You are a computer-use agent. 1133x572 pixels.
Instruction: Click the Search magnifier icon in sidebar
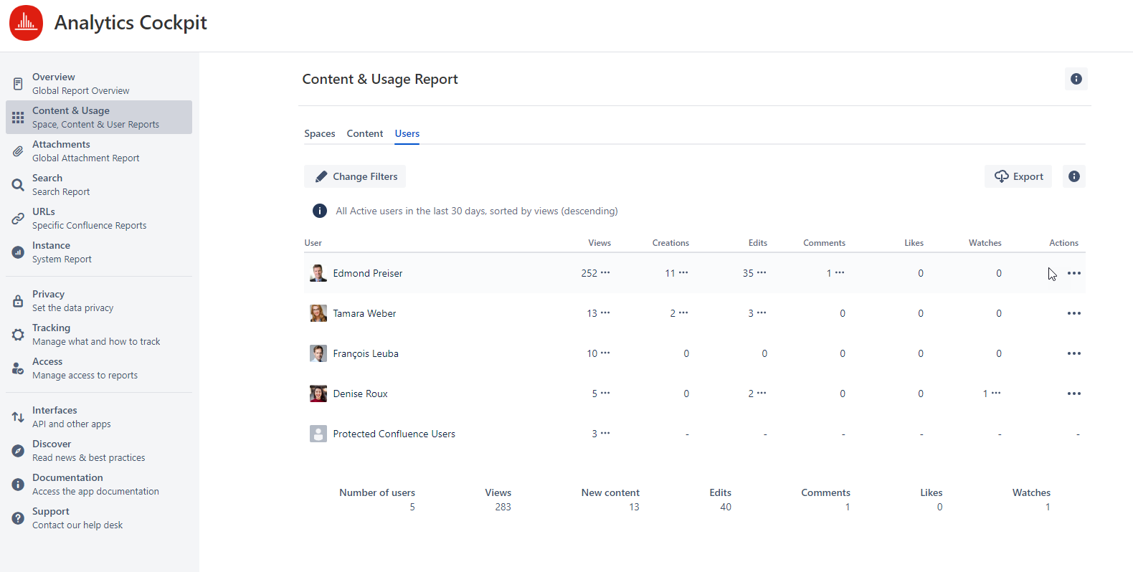click(18, 185)
